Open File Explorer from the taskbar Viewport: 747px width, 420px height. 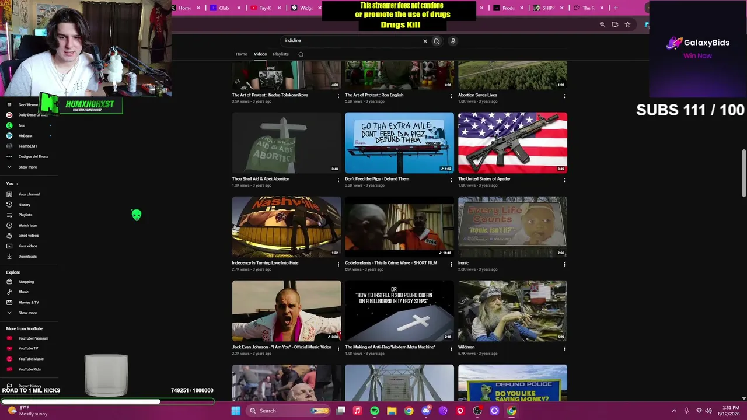[x=392, y=411]
